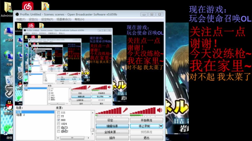Start streaming with the 开始串流 button
252x141 pixels.
[146, 120]
